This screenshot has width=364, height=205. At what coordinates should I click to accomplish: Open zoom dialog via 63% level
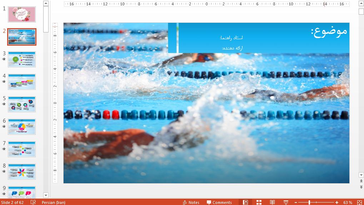348,202
